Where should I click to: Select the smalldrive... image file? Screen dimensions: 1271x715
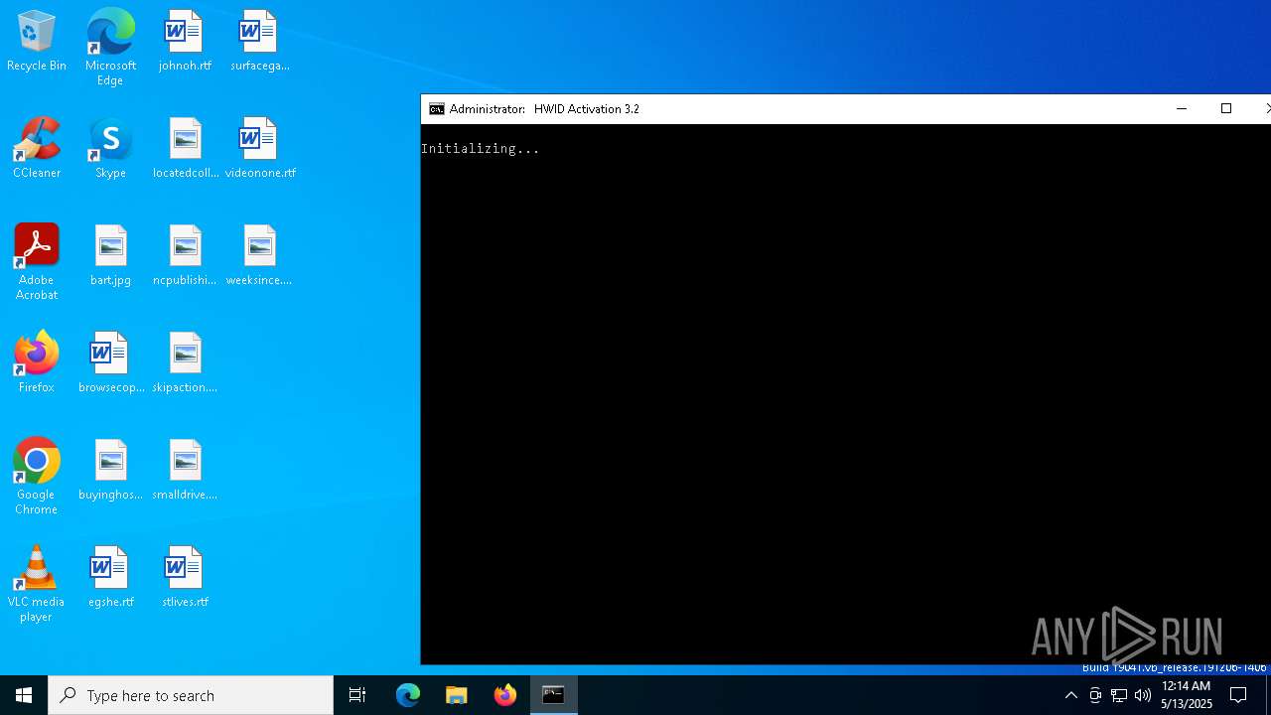tap(185, 471)
